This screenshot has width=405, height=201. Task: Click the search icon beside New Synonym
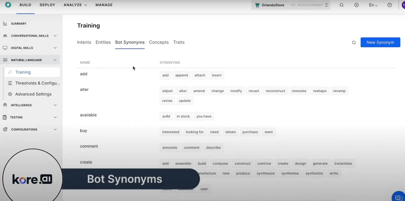click(354, 42)
